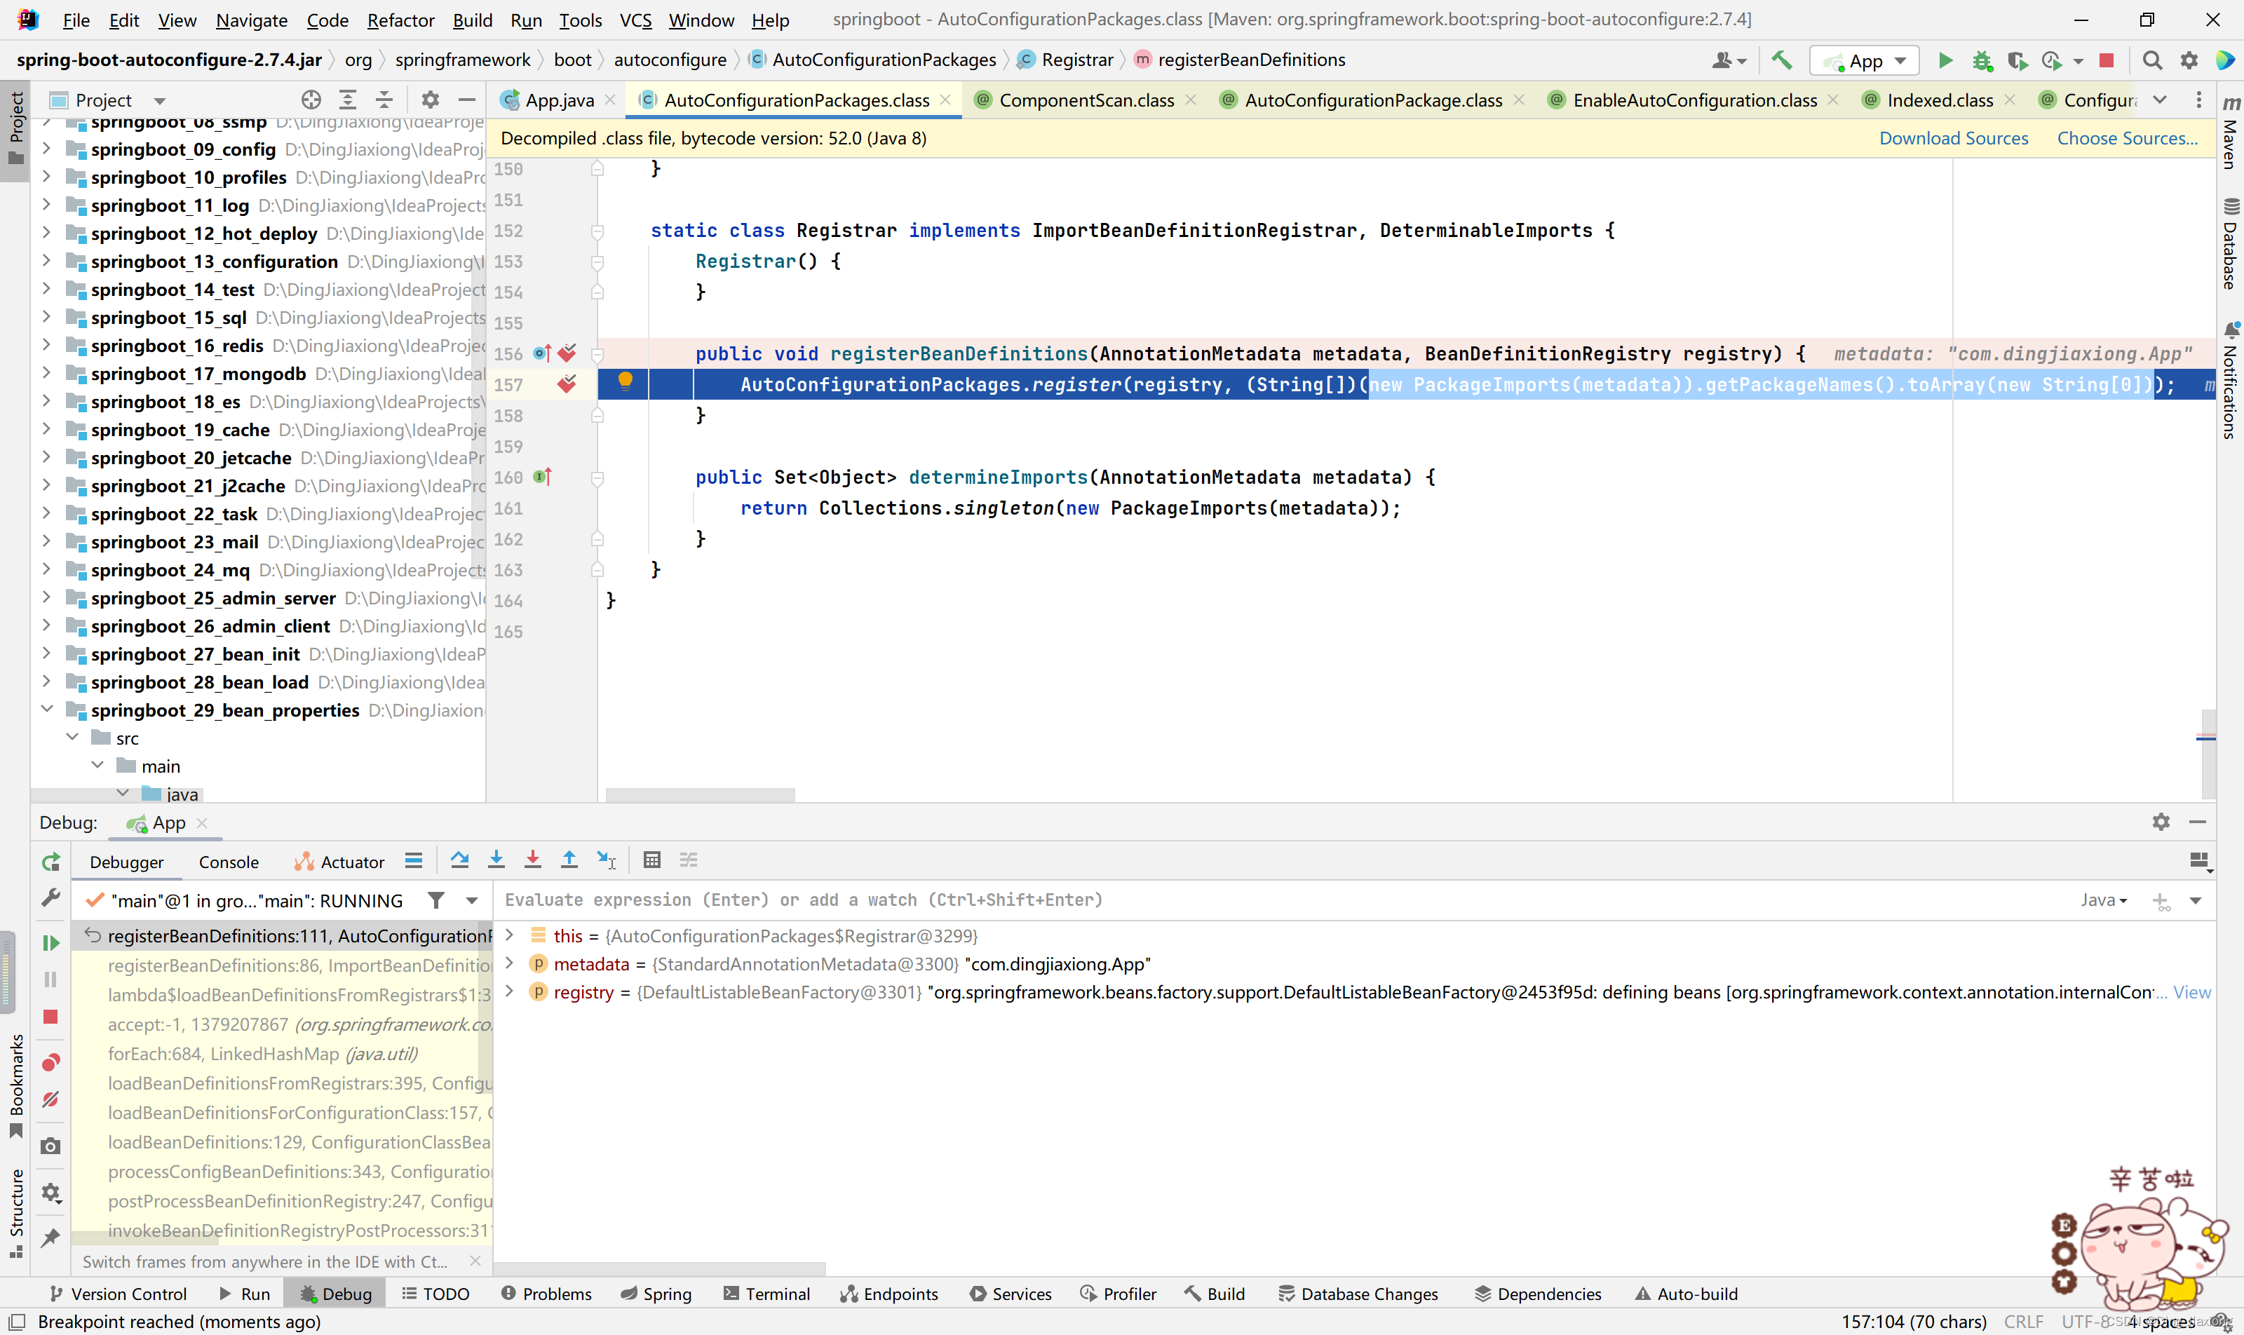Open Terminal tool window
Viewport: 2244px width, 1335px height.
(766, 1293)
